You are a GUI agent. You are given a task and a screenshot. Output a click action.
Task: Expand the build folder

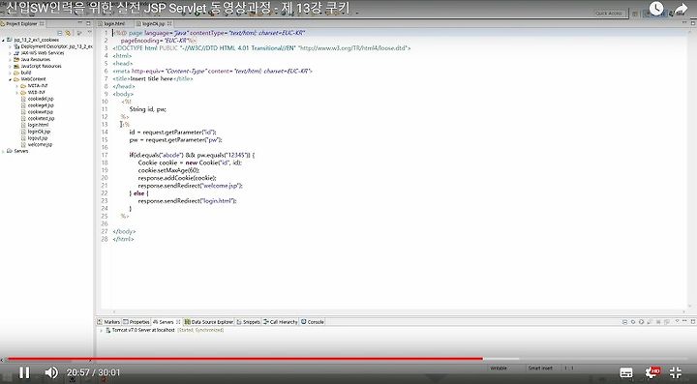10,73
